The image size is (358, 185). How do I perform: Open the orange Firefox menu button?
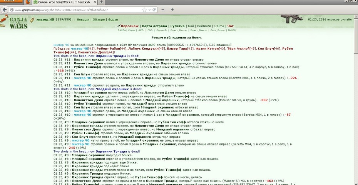(12, 1)
